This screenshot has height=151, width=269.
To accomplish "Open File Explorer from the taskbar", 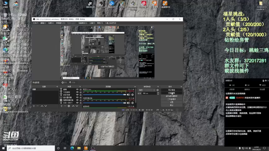I will coord(79,148).
